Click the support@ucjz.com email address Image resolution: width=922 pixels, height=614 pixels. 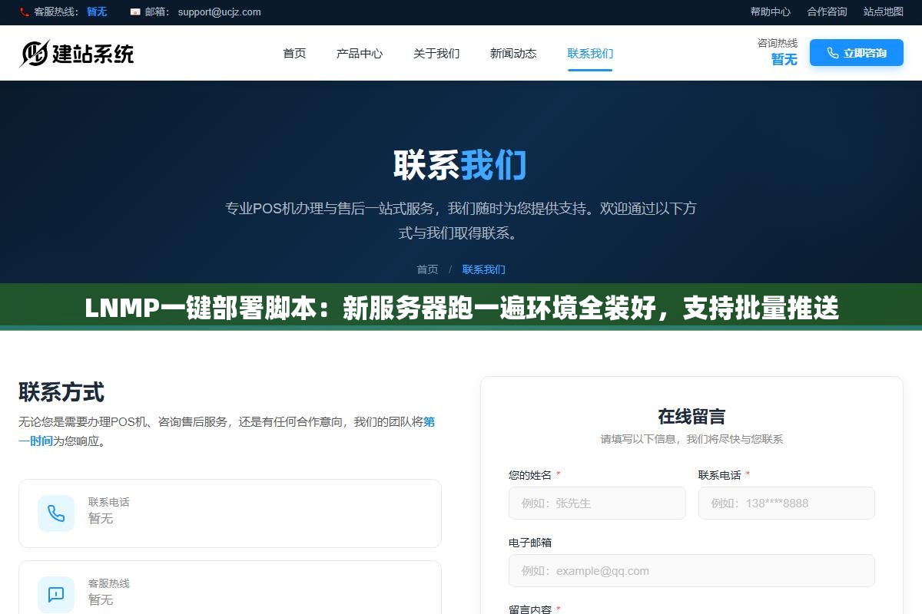[x=219, y=12]
